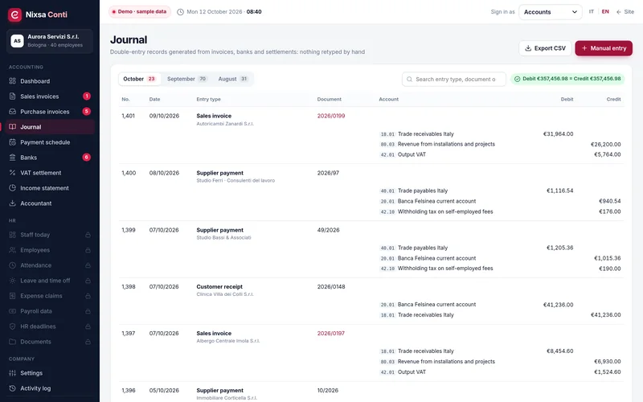Open Payment schedule in sidebar
643x402 pixels.
pos(50,142)
